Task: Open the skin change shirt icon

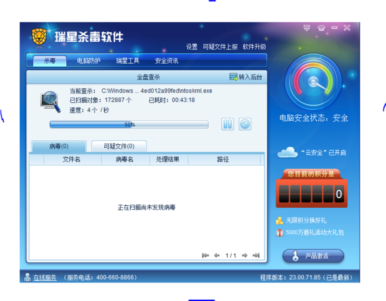Action: click(x=321, y=28)
